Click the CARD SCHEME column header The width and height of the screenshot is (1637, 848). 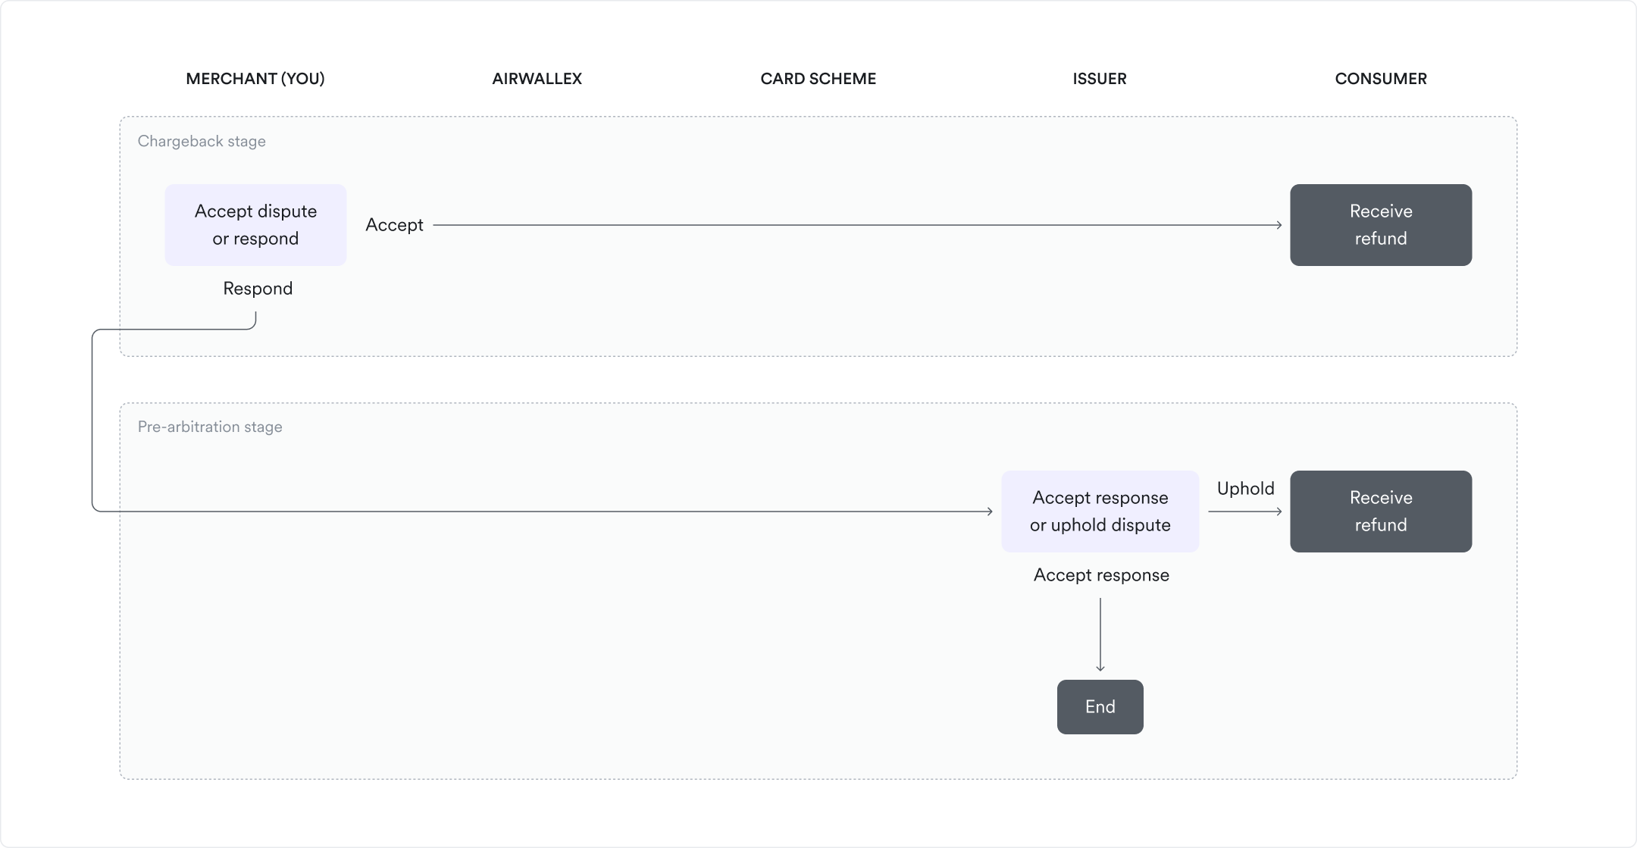[818, 79]
